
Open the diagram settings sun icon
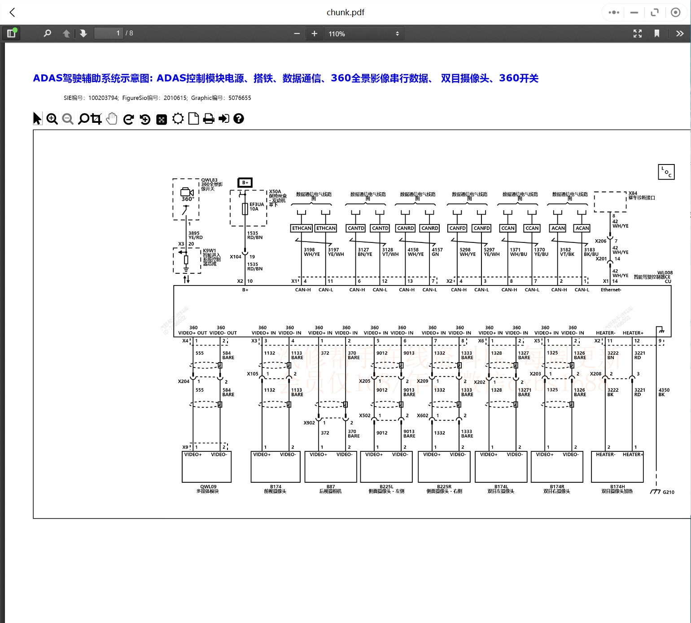[178, 118]
